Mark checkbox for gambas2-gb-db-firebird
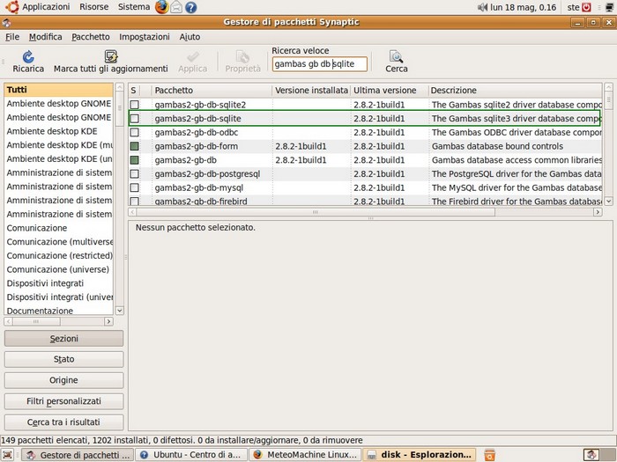This screenshot has height=462, width=617. [x=135, y=202]
